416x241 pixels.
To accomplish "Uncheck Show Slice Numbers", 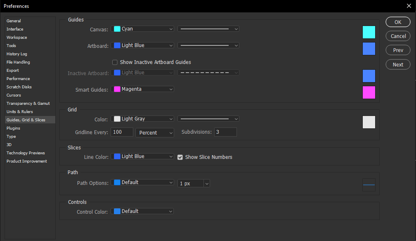I will click(x=180, y=157).
